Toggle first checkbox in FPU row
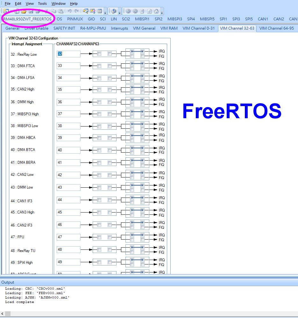 click(99, 237)
